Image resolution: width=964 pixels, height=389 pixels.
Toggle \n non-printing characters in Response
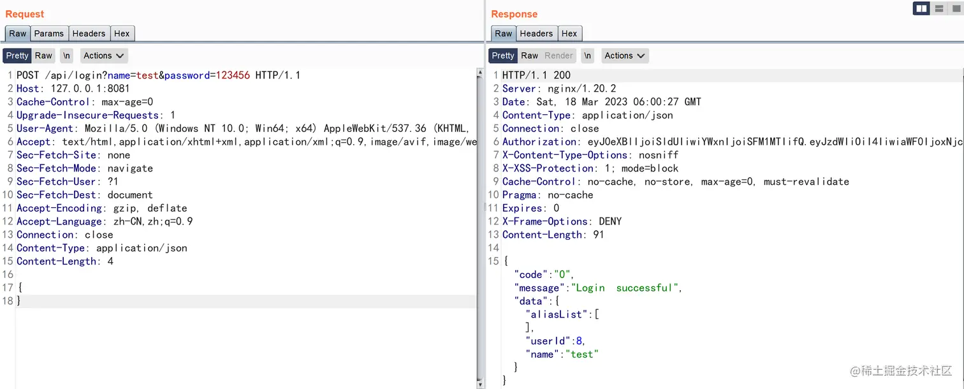pos(588,55)
